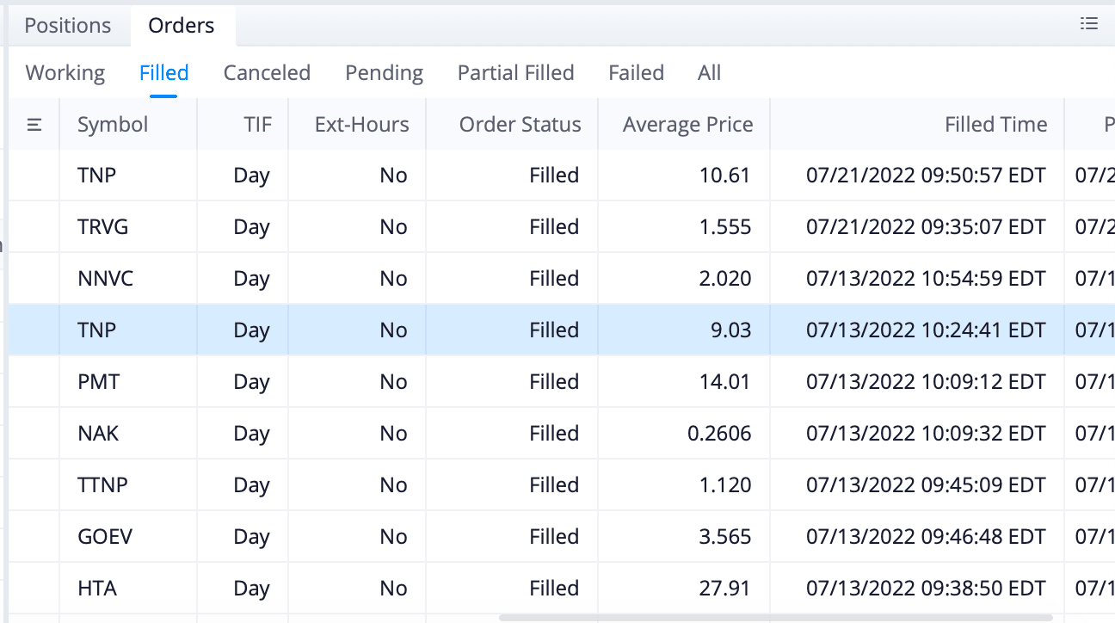
Task: Sort by the Symbol column header
Action: 113,125
